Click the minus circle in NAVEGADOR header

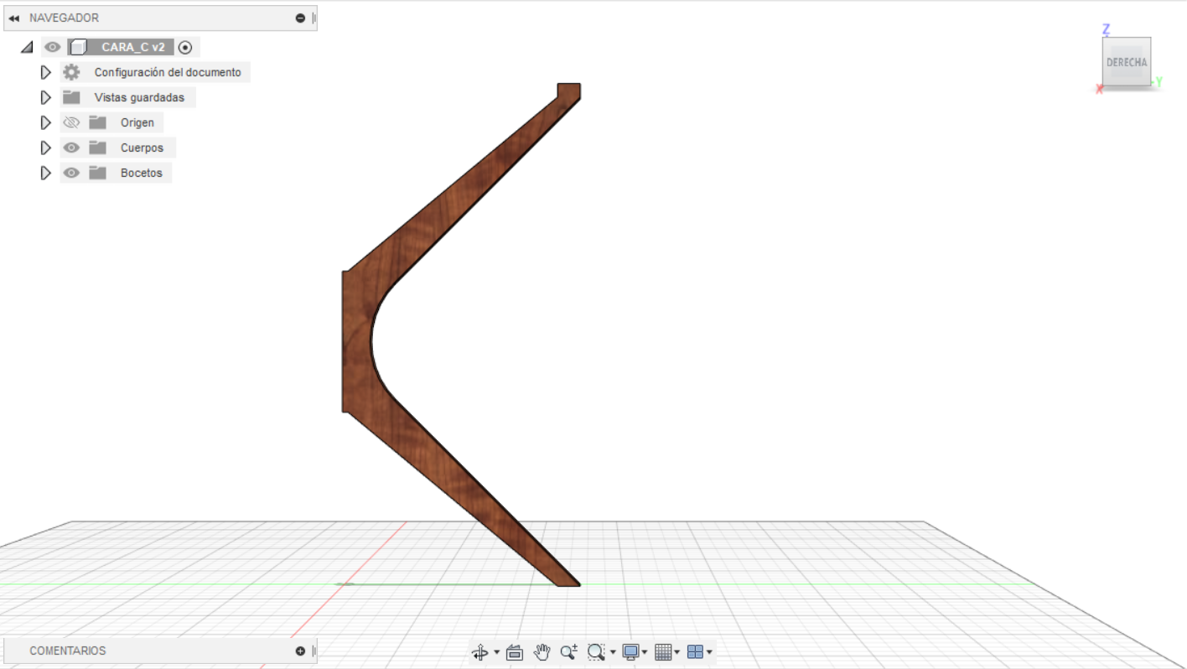[x=300, y=18]
